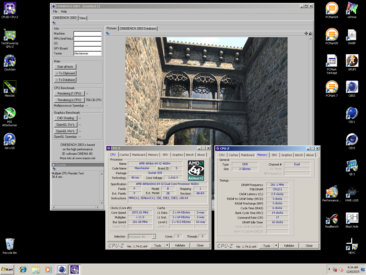Click Start all tests button

tap(65, 67)
